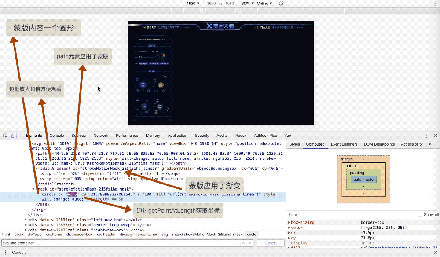This screenshot has width=440, height=257.
Task: Switch to the Styles sidebar tab
Action: coord(294,144)
